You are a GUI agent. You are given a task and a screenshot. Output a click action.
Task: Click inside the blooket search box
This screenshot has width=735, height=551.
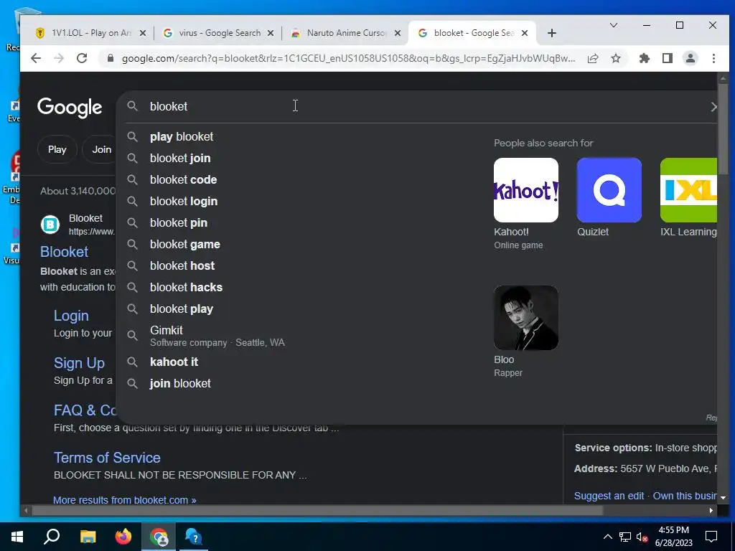click(x=417, y=106)
